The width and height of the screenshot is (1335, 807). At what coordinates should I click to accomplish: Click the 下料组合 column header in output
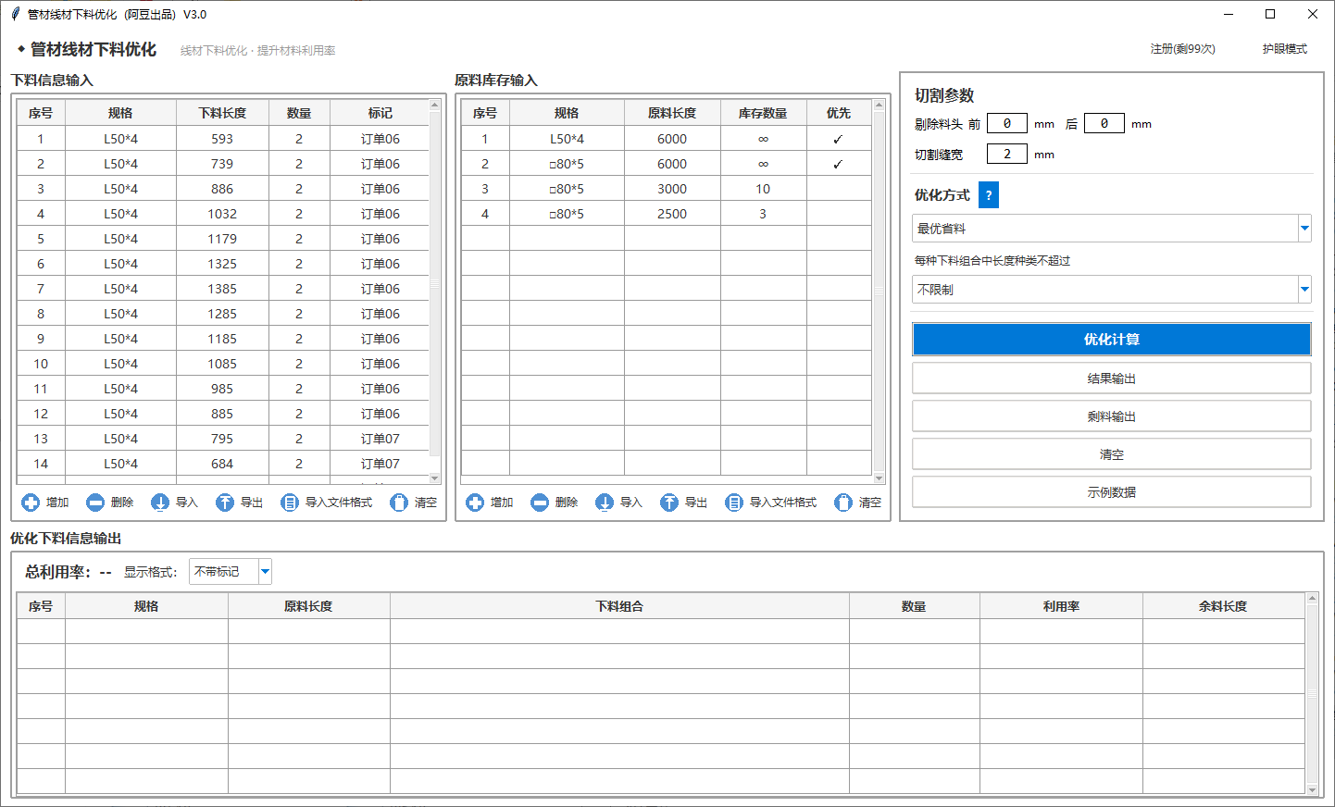point(619,606)
